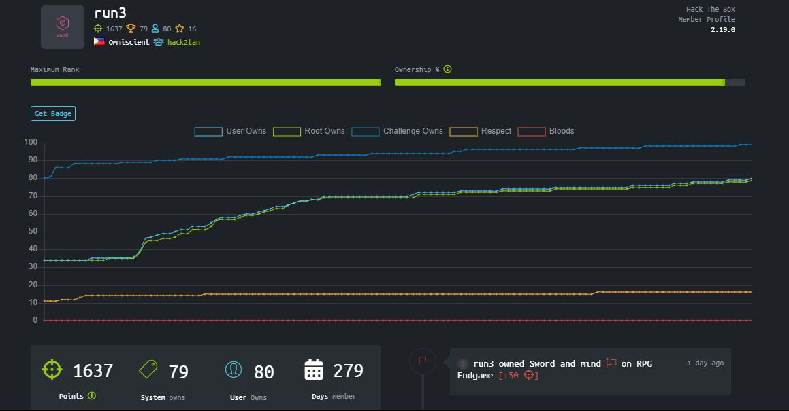Toggle the Challenge Owns legend item
Viewport: 789px width, 411px height.
[x=398, y=131]
